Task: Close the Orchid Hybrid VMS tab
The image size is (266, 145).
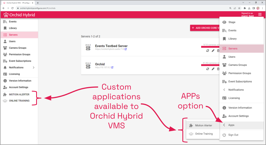Action: (x=33, y=3)
